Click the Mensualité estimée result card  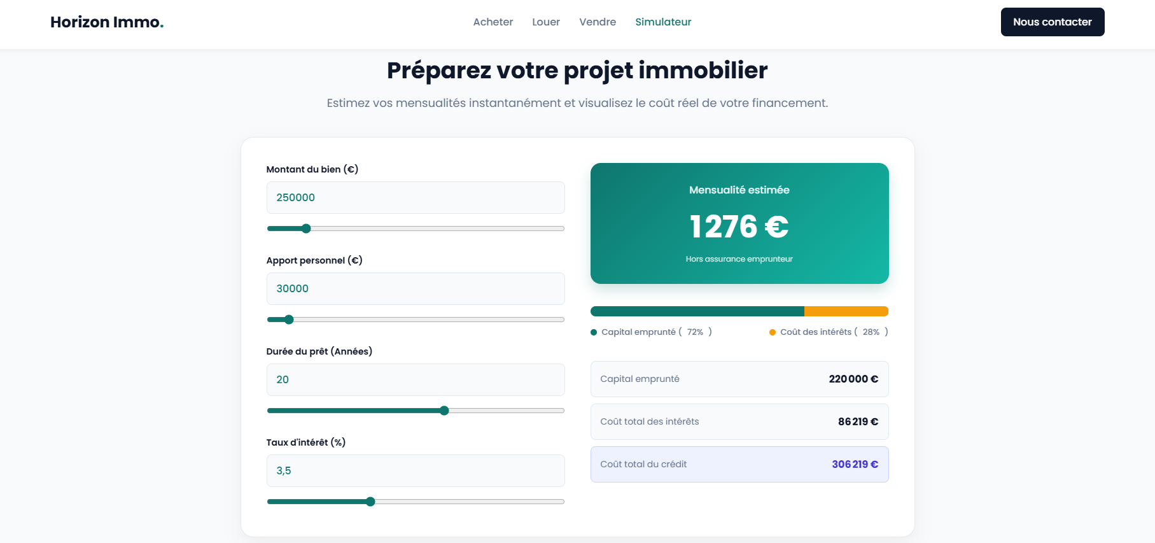coord(739,223)
